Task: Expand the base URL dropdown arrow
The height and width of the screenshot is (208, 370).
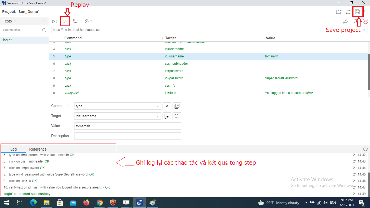Action: pos(365,30)
